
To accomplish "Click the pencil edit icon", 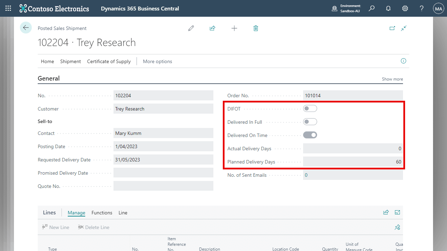I will [191, 28].
